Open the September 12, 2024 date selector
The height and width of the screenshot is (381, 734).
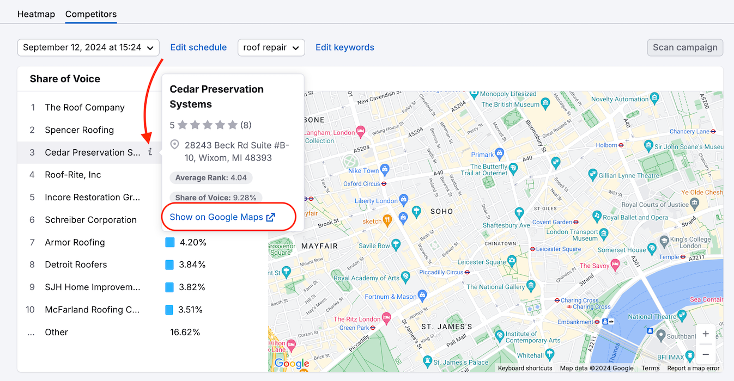(88, 47)
